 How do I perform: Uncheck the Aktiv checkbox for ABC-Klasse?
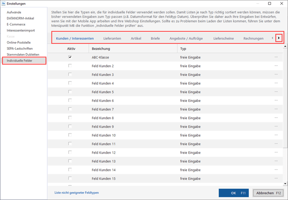[x=70, y=57]
